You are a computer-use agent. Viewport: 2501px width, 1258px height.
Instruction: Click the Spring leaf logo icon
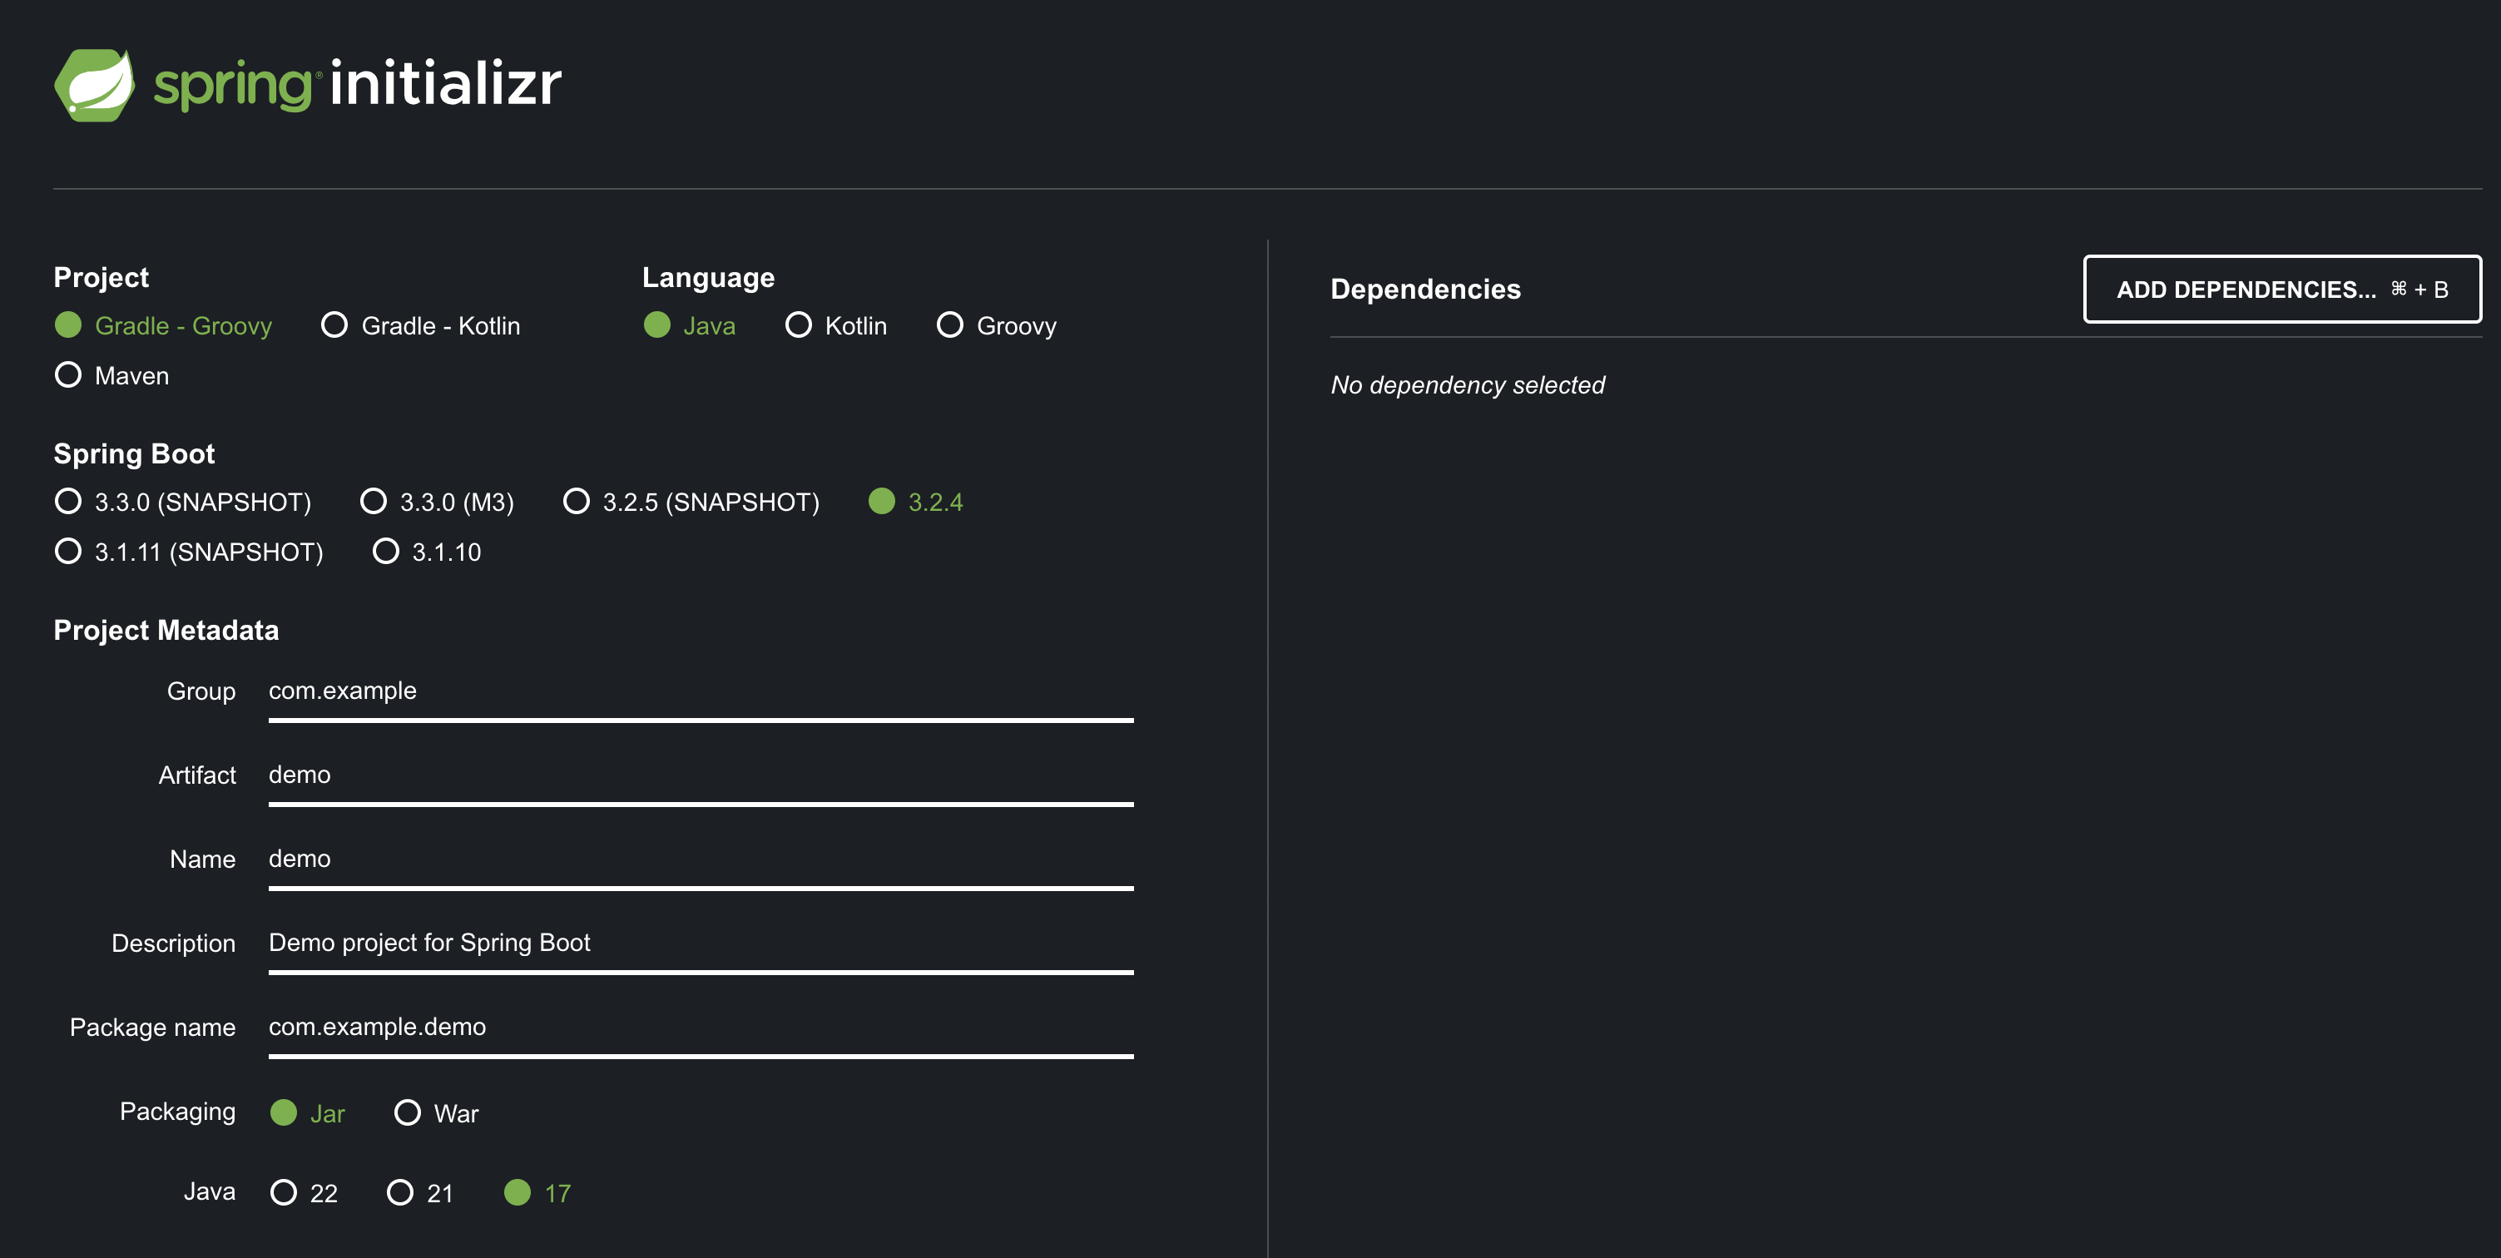[94, 86]
